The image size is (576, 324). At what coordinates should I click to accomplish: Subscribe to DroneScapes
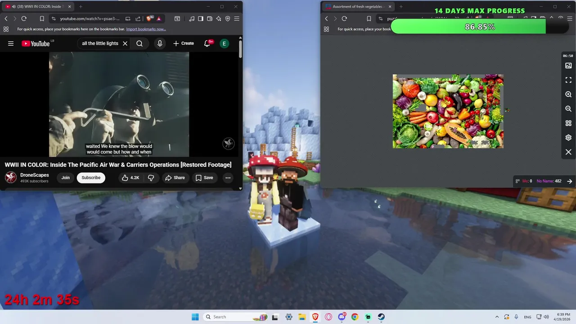[91, 178]
